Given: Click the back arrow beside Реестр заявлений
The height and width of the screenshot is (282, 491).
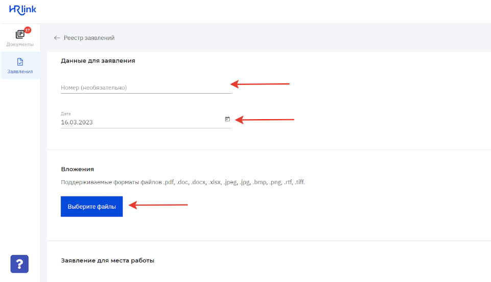Looking at the screenshot, I should pos(57,38).
